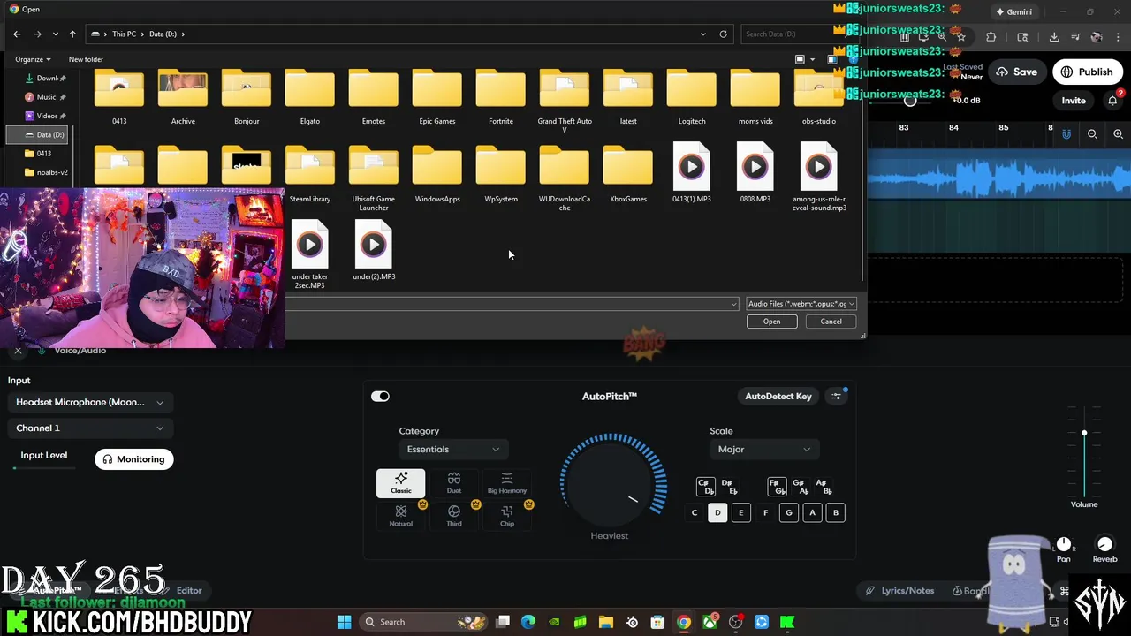Toggle the magnet snap icon on timeline
This screenshot has width=1131, height=636.
click(1066, 134)
